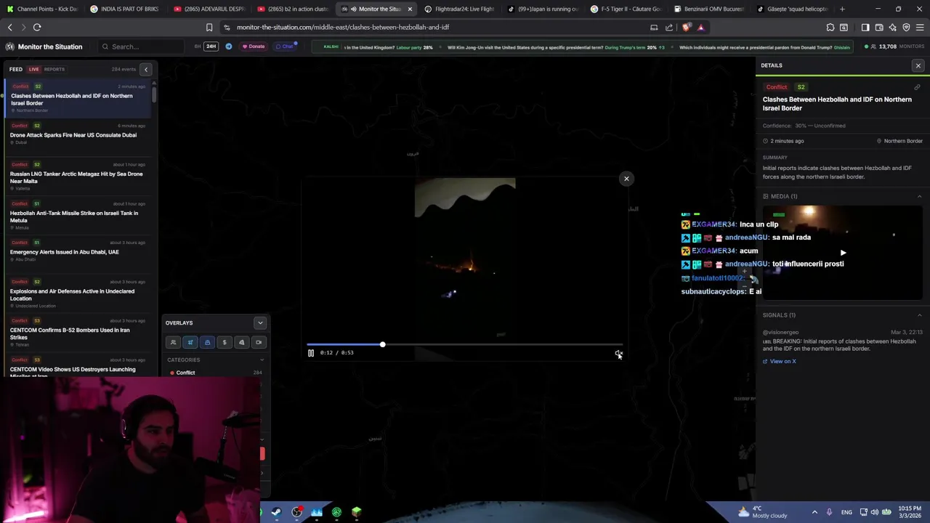The width and height of the screenshot is (930, 523).
Task: Open CENTCOM Confirms B-52 Bombers event
Action: [x=78, y=333]
